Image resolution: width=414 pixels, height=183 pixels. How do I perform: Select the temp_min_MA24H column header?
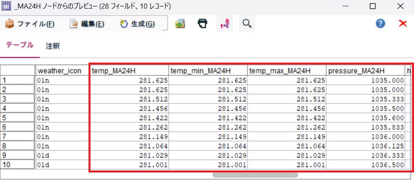pyautogui.click(x=208, y=71)
